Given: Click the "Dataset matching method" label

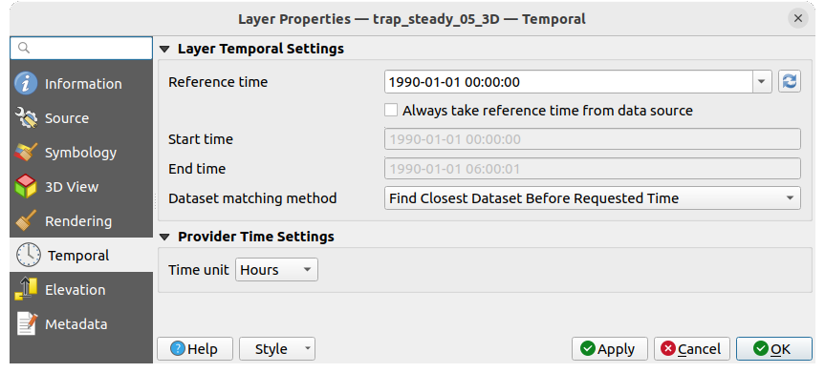Looking at the screenshot, I should (x=252, y=198).
